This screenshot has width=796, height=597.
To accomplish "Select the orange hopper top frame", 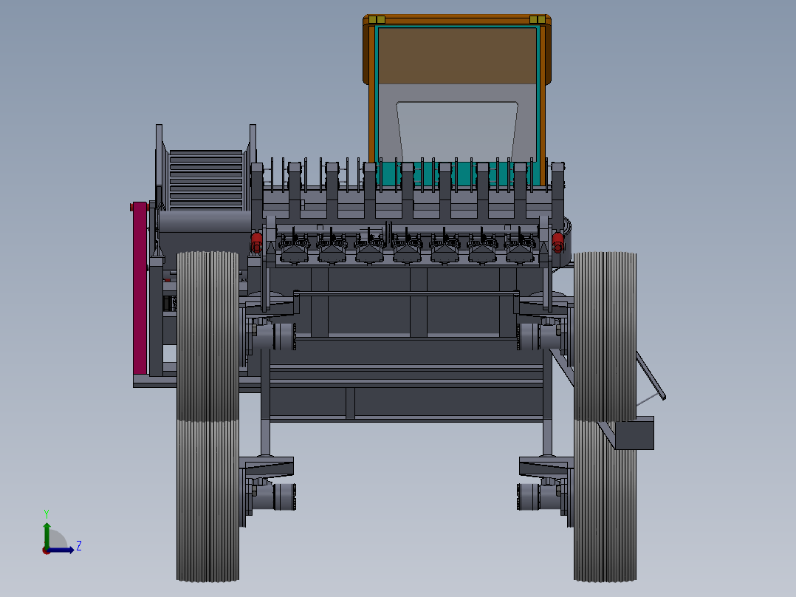I will [457, 21].
